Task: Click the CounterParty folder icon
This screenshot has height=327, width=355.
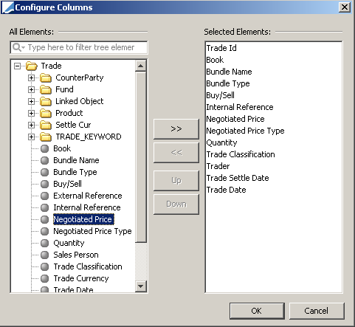Action: (x=46, y=78)
